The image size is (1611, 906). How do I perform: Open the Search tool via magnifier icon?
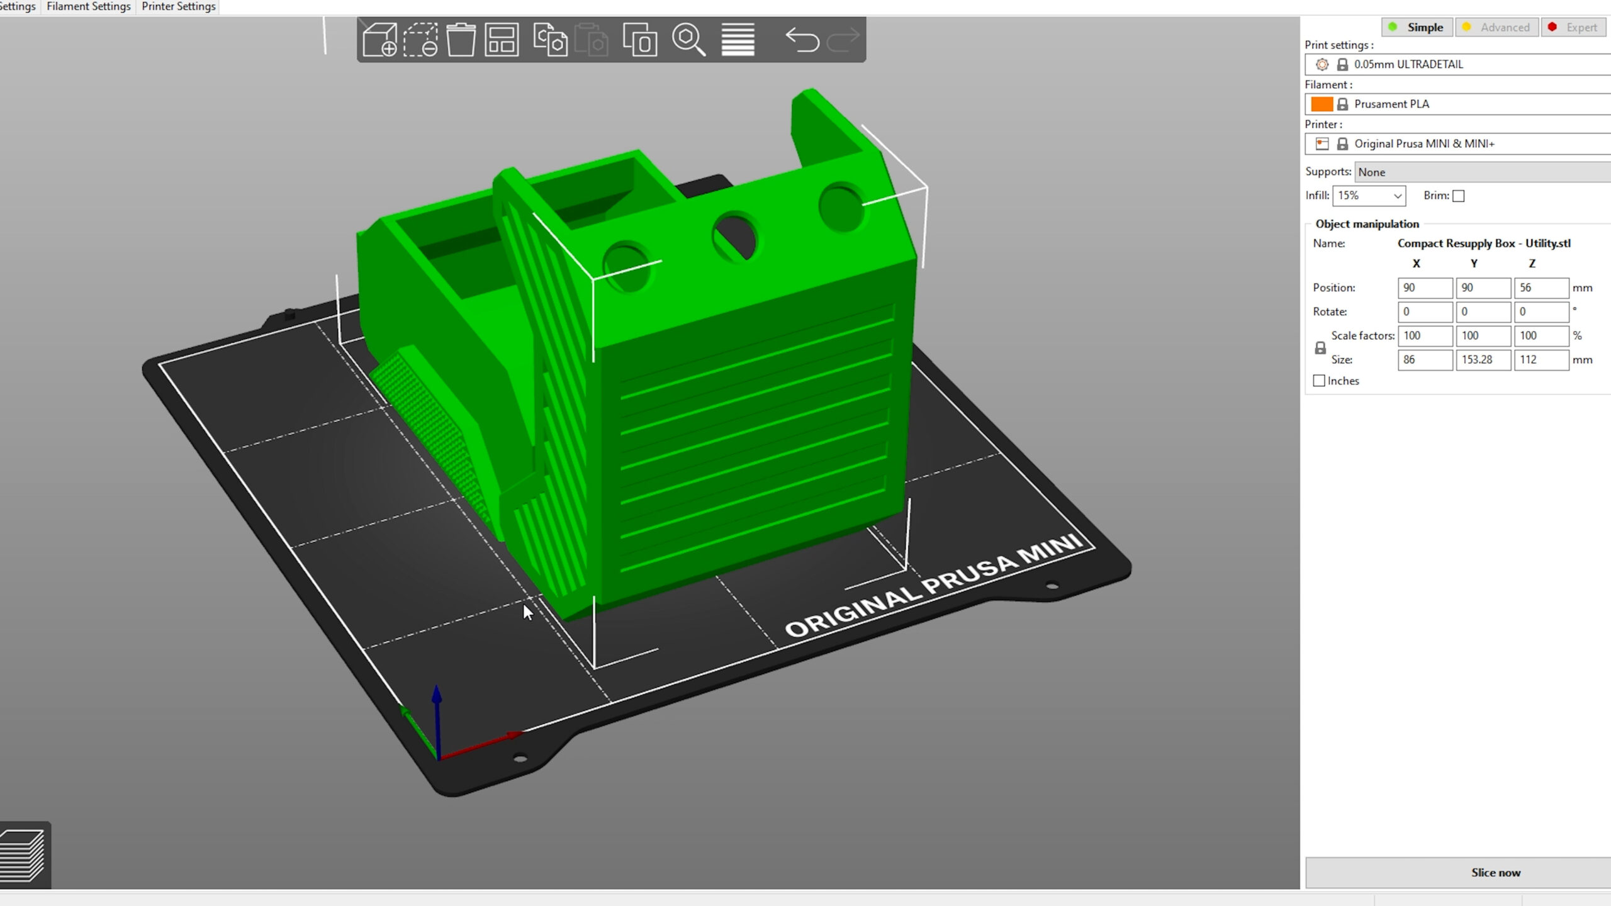coord(689,39)
